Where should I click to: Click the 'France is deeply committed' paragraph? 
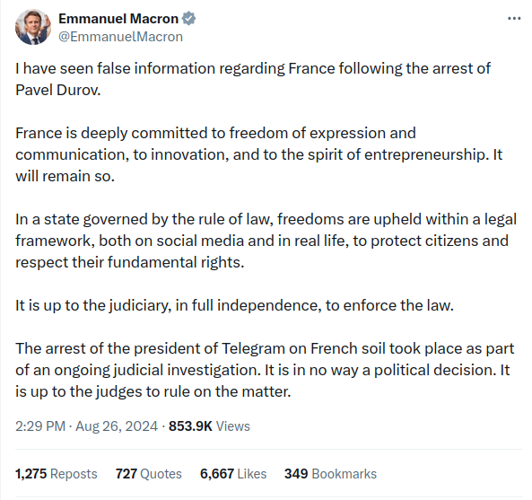258,154
